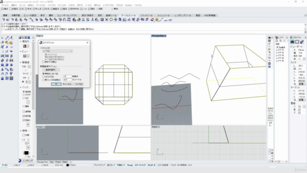The height and width of the screenshot is (173, 307).
Task: Click first icon in surface tools toolbar
Action: point(3,20)
